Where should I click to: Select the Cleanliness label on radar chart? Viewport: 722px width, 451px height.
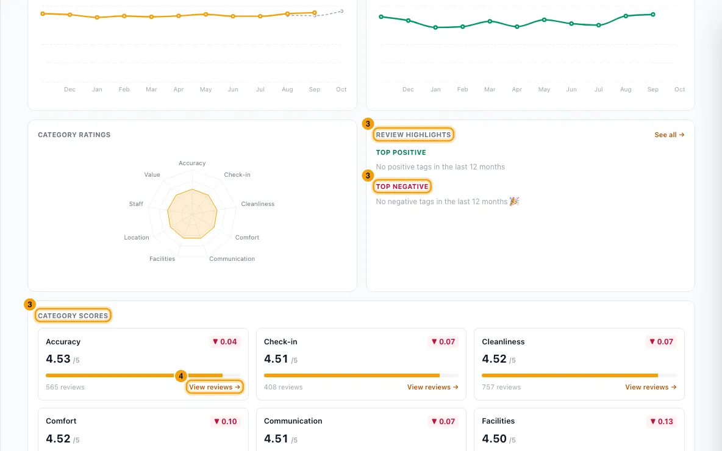tap(257, 204)
